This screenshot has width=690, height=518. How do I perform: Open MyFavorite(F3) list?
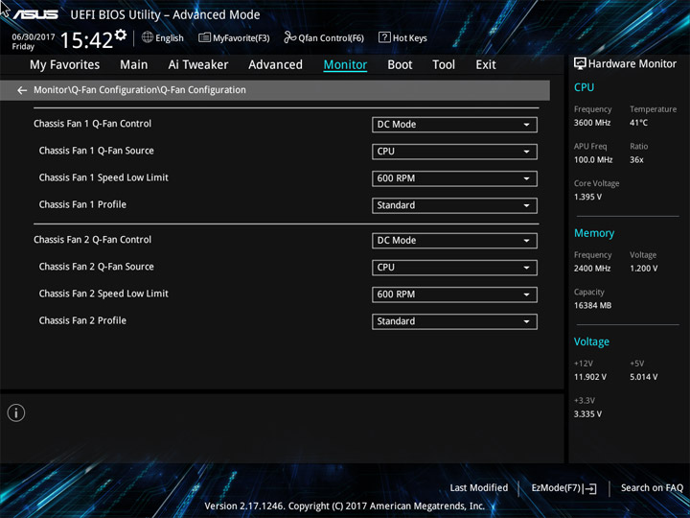click(x=234, y=37)
